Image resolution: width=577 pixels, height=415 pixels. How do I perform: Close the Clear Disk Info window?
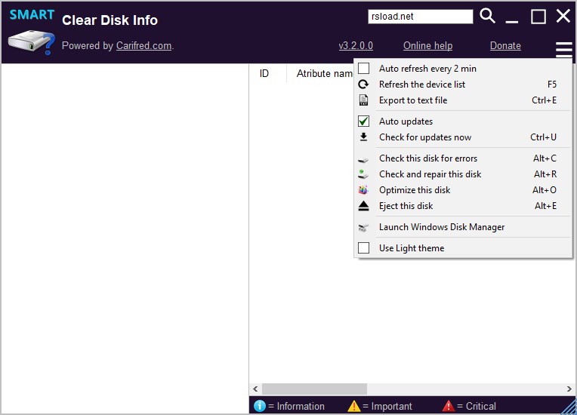[x=563, y=16]
